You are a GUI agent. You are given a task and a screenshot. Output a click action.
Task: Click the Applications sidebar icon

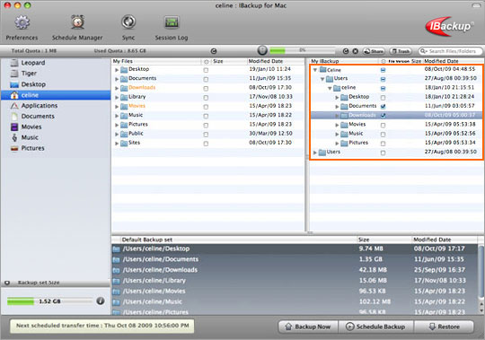tap(14, 106)
